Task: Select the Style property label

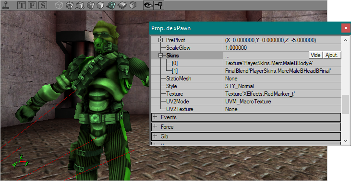Action: (171, 86)
